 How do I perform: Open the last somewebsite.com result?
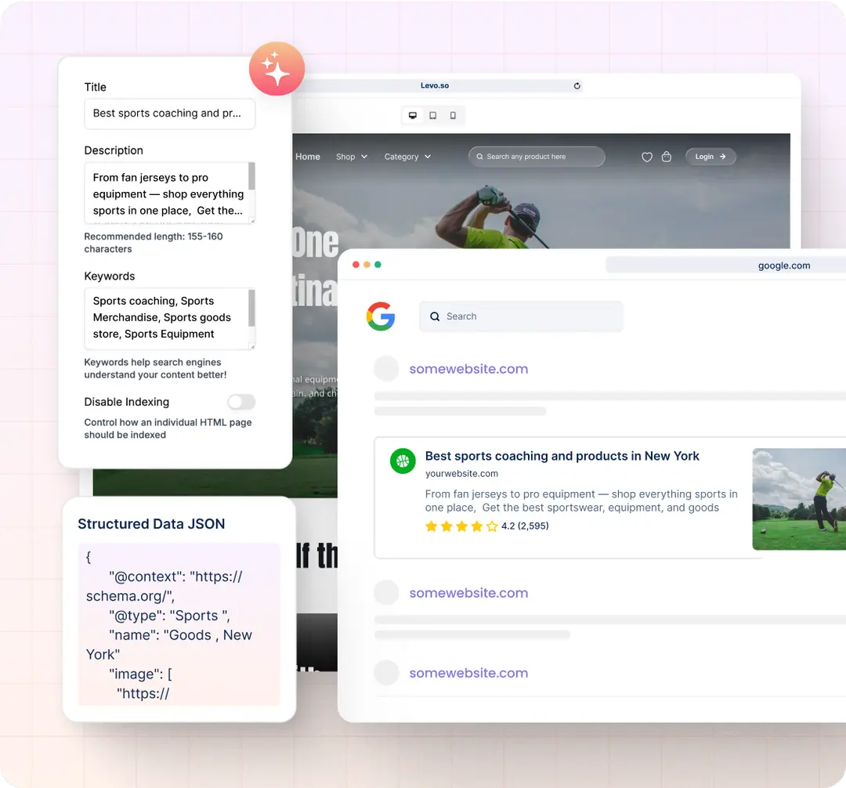(468, 673)
